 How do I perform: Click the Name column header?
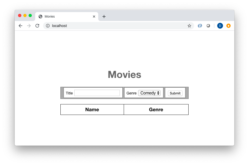(x=92, y=109)
